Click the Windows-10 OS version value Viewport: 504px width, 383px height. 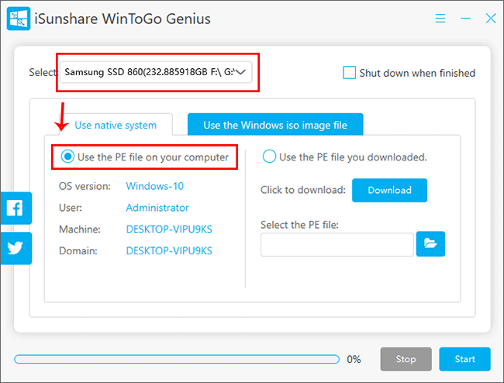[x=154, y=186]
